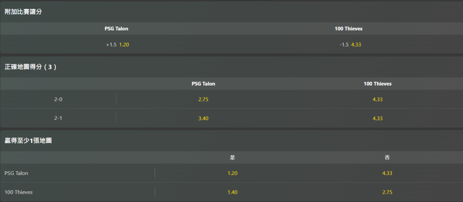Bet 否 for PSG Talon winning a map
463x202 pixels.
(387, 173)
